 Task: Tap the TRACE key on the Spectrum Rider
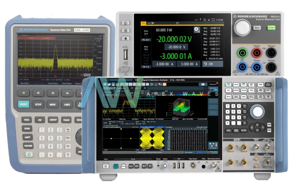[x=66, y=120]
